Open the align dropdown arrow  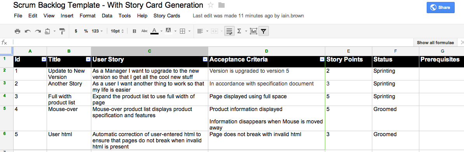pyautogui.click(x=207, y=31)
